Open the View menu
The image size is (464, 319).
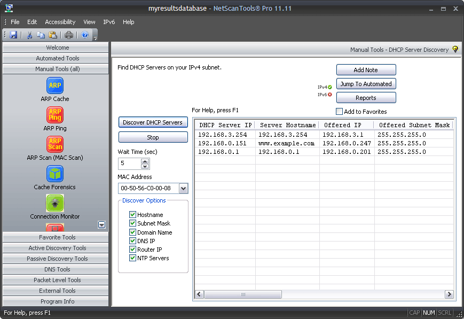(x=89, y=22)
